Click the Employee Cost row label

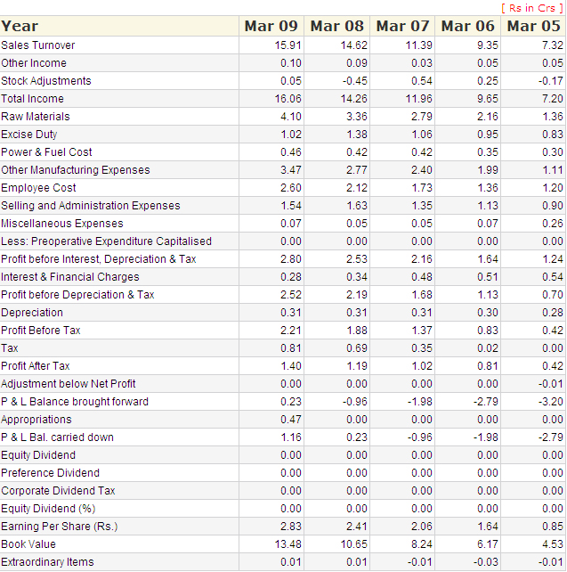(x=38, y=188)
